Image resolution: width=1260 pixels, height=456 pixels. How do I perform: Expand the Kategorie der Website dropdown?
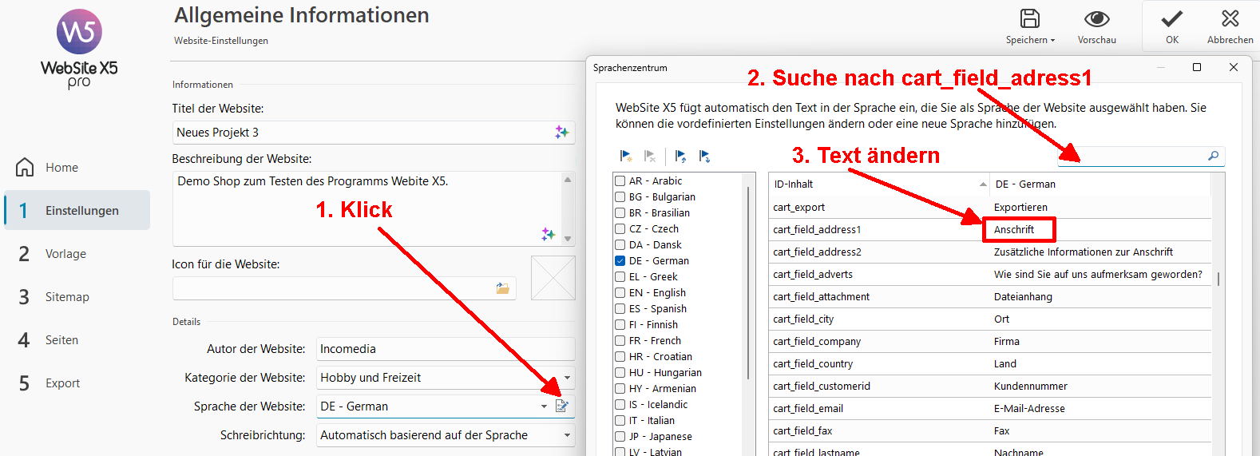click(x=567, y=378)
